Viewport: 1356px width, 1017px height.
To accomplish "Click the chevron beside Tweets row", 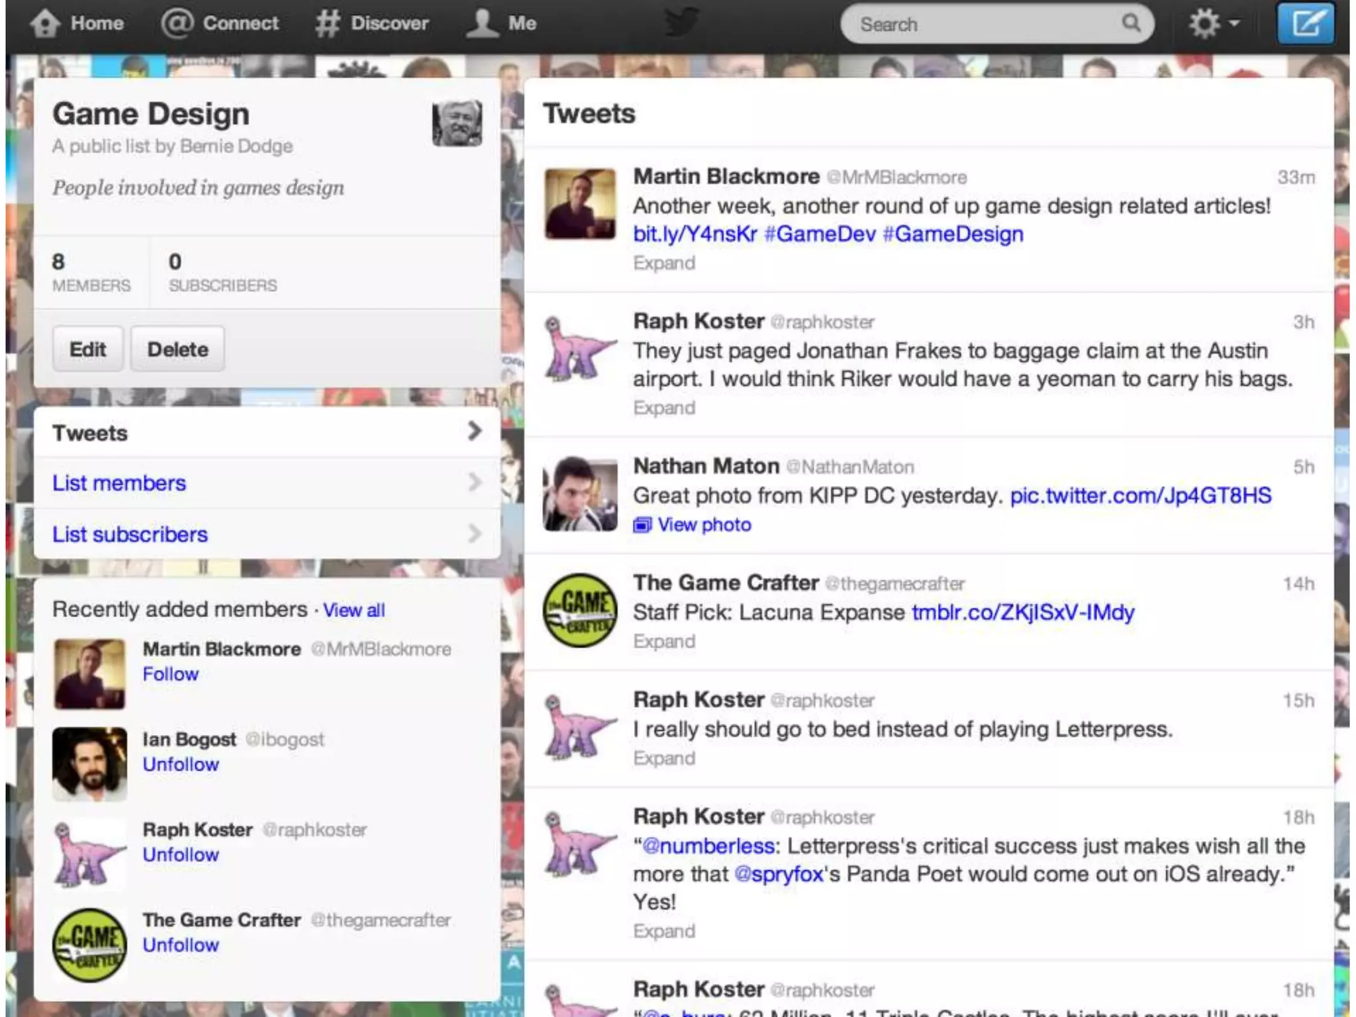I will point(474,431).
